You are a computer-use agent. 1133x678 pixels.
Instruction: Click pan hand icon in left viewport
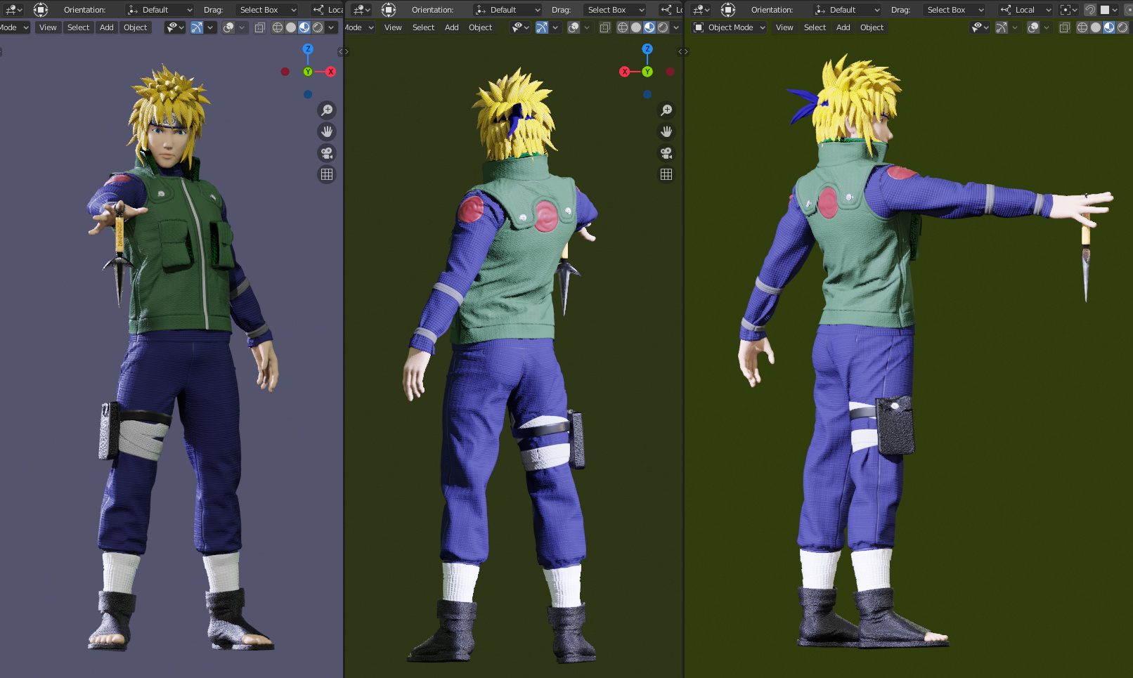[x=327, y=131]
